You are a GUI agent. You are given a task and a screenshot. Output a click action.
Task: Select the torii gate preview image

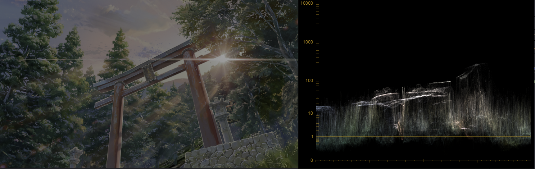pyautogui.click(x=149, y=84)
